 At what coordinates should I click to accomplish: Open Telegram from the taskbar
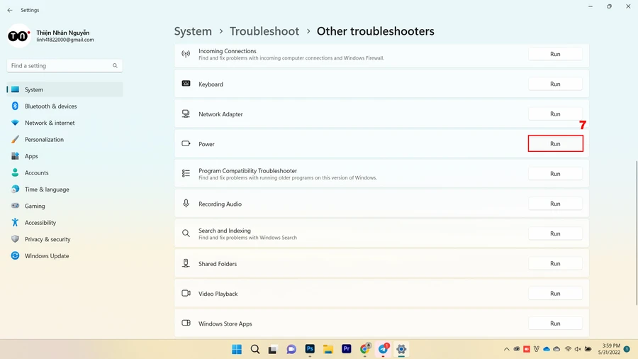coord(384,349)
